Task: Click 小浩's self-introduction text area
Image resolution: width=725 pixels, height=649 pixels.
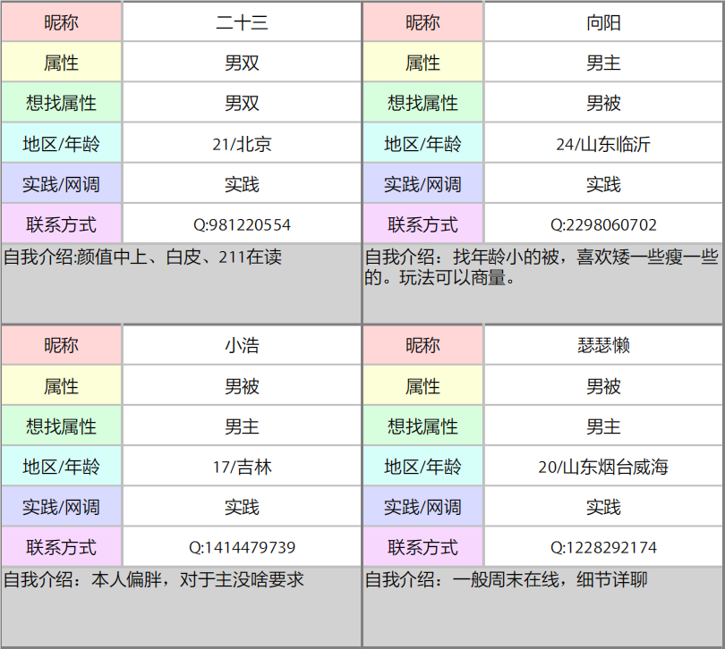Action: tap(179, 581)
